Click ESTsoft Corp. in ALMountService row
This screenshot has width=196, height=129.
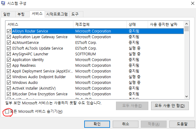(86, 42)
